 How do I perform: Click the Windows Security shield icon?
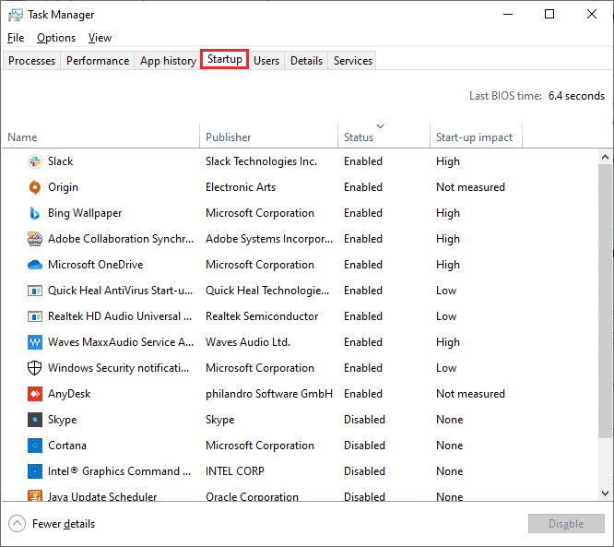pyautogui.click(x=35, y=368)
